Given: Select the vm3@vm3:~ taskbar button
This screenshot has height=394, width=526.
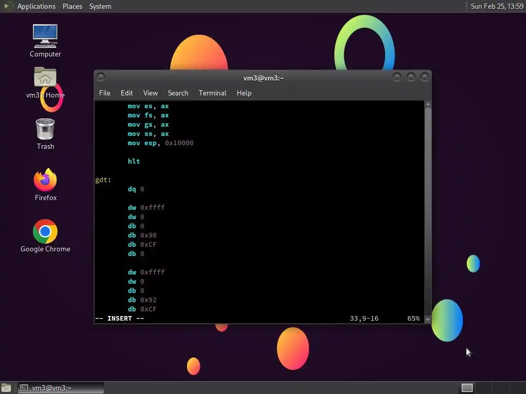Looking at the screenshot, I should point(61,388).
